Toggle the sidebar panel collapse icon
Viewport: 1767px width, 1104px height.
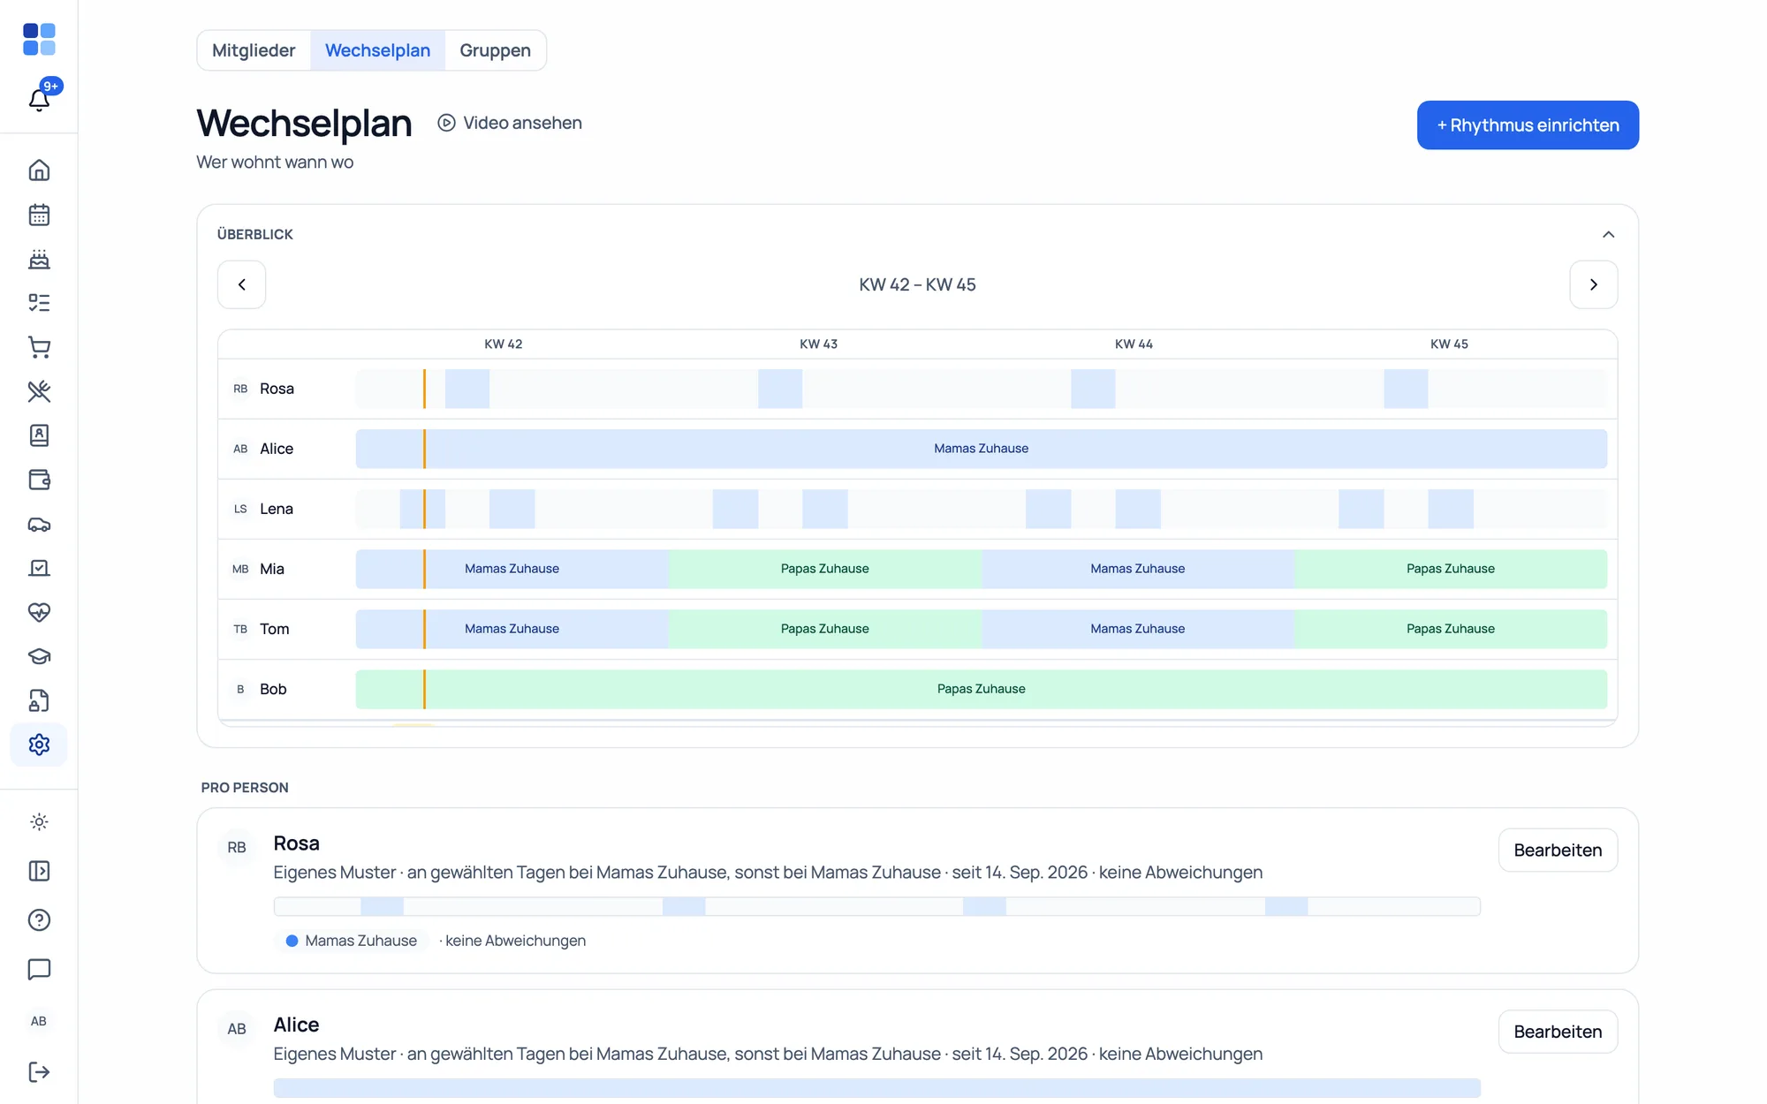(x=39, y=871)
